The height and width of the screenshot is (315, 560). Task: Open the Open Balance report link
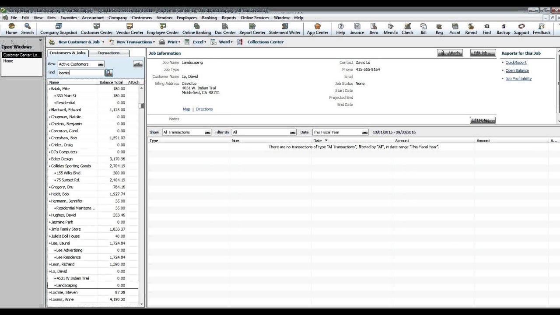click(x=517, y=70)
